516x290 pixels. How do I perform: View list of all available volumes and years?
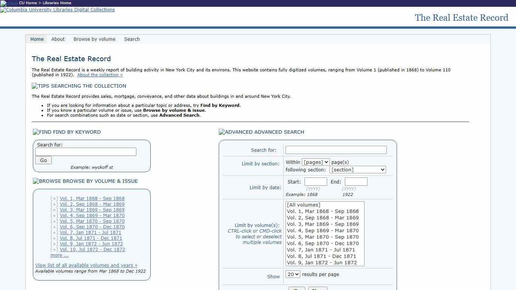86,265
